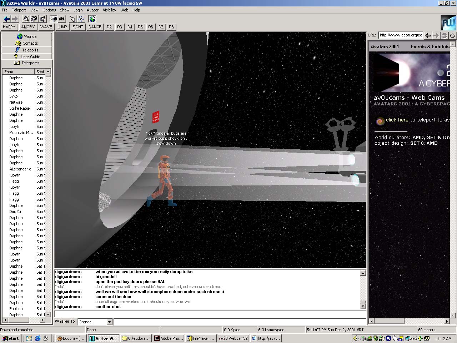Open Webcam32 from the taskbar
This screenshot has height=343, width=457.
(233, 338)
